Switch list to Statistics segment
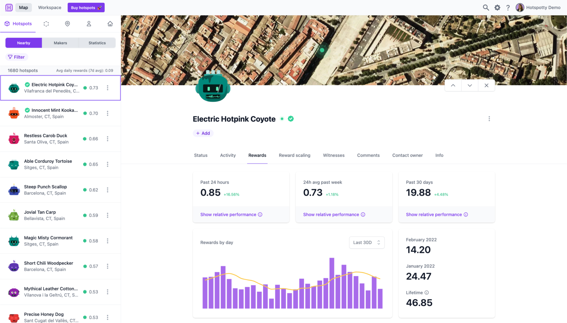The width and height of the screenshot is (567, 323). point(97,43)
